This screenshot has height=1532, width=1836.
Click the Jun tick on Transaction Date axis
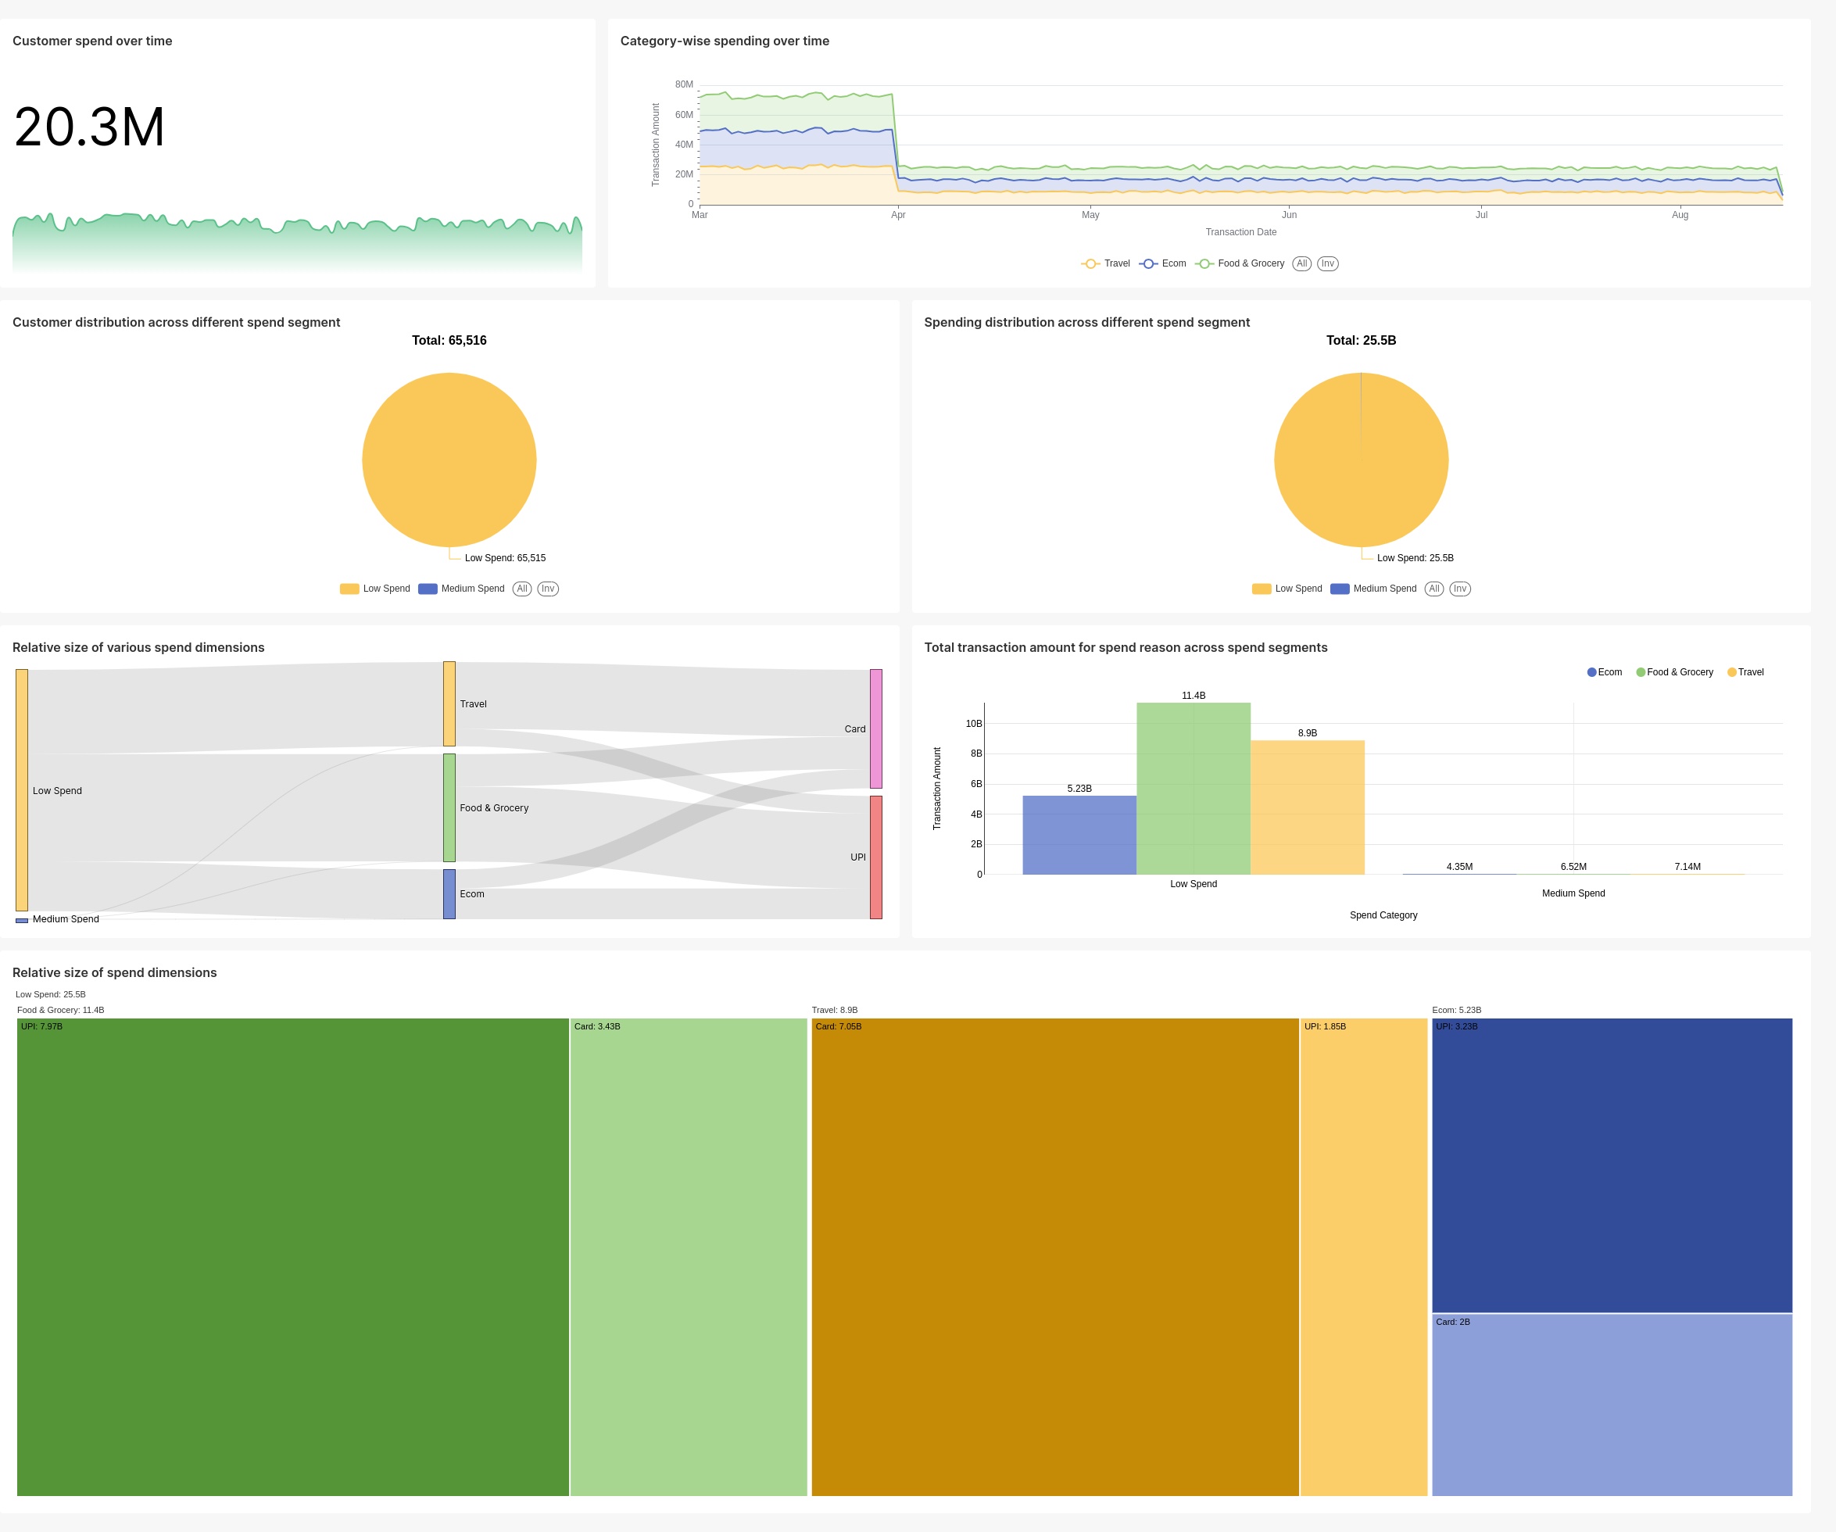(1290, 214)
